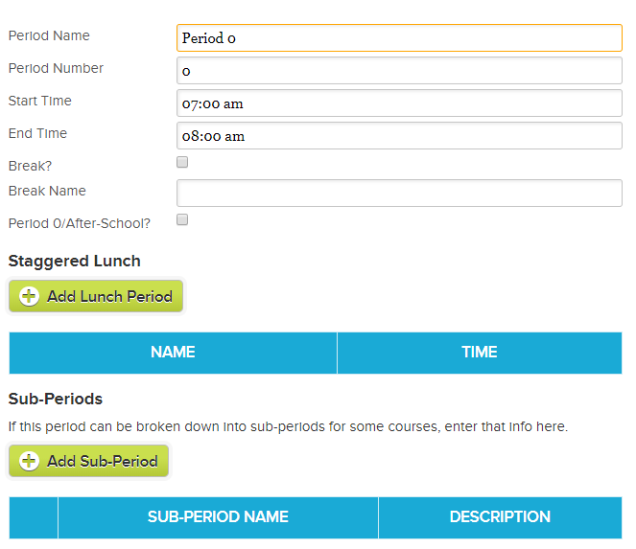Screen dimensions: 636x549
Task: Click the Break? label text
Action: (30, 166)
